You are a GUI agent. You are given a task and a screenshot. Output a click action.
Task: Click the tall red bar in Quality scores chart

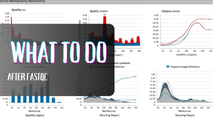click(x=105, y=21)
